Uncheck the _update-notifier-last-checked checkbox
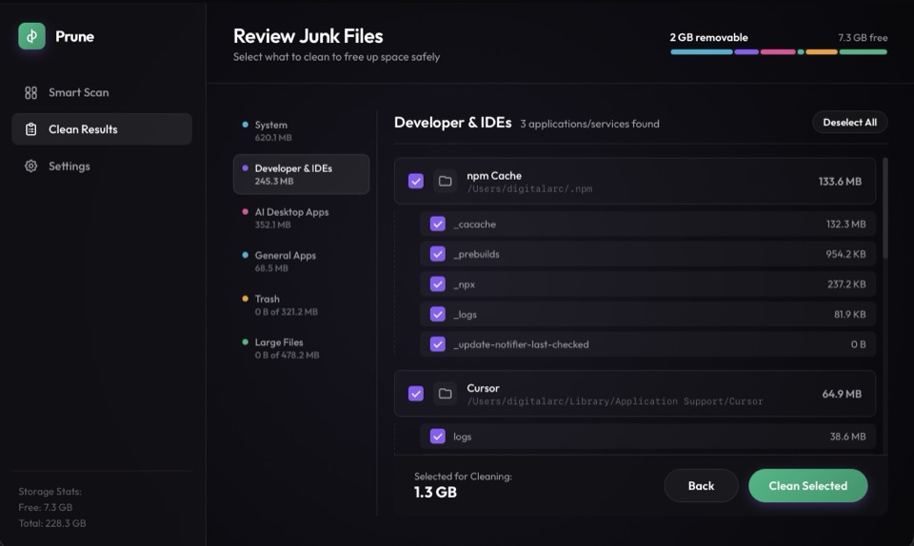Image resolution: width=914 pixels, height=546 pixels. point(438,344)
